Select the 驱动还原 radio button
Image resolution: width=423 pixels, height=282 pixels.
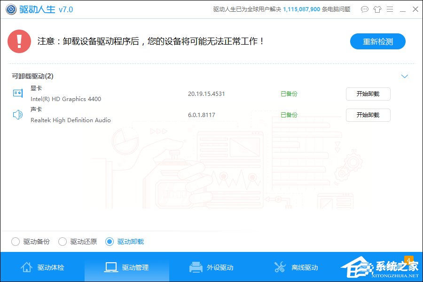coord(63,241)
